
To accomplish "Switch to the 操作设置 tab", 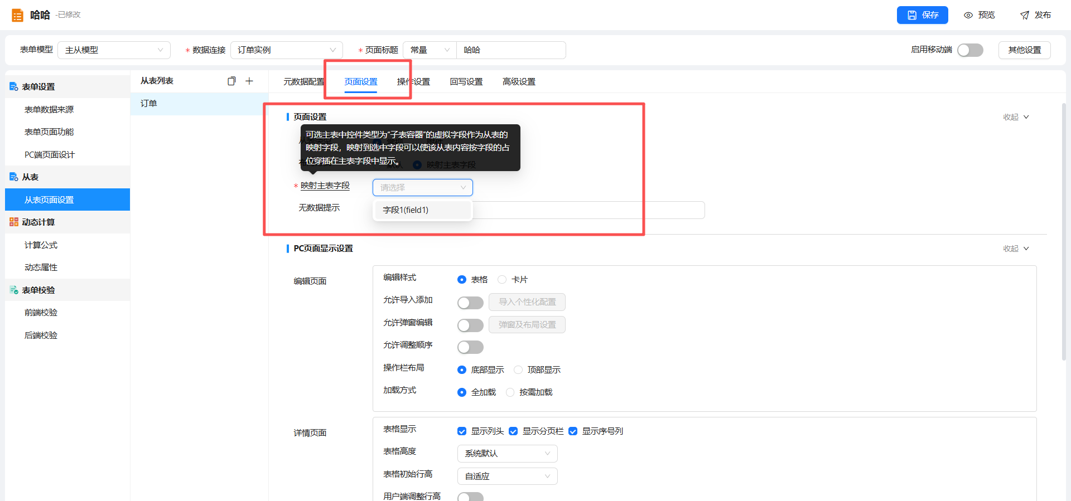I will 413,82.
